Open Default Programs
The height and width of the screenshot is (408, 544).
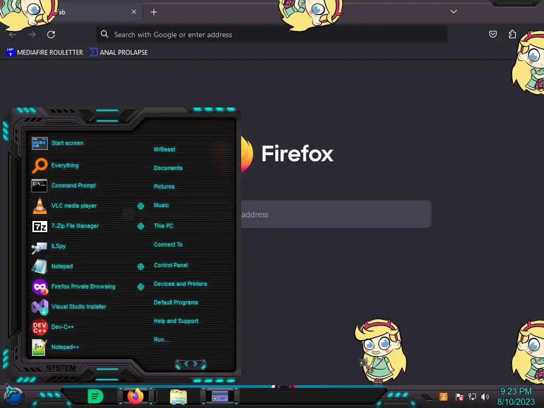tap(175, 302)
